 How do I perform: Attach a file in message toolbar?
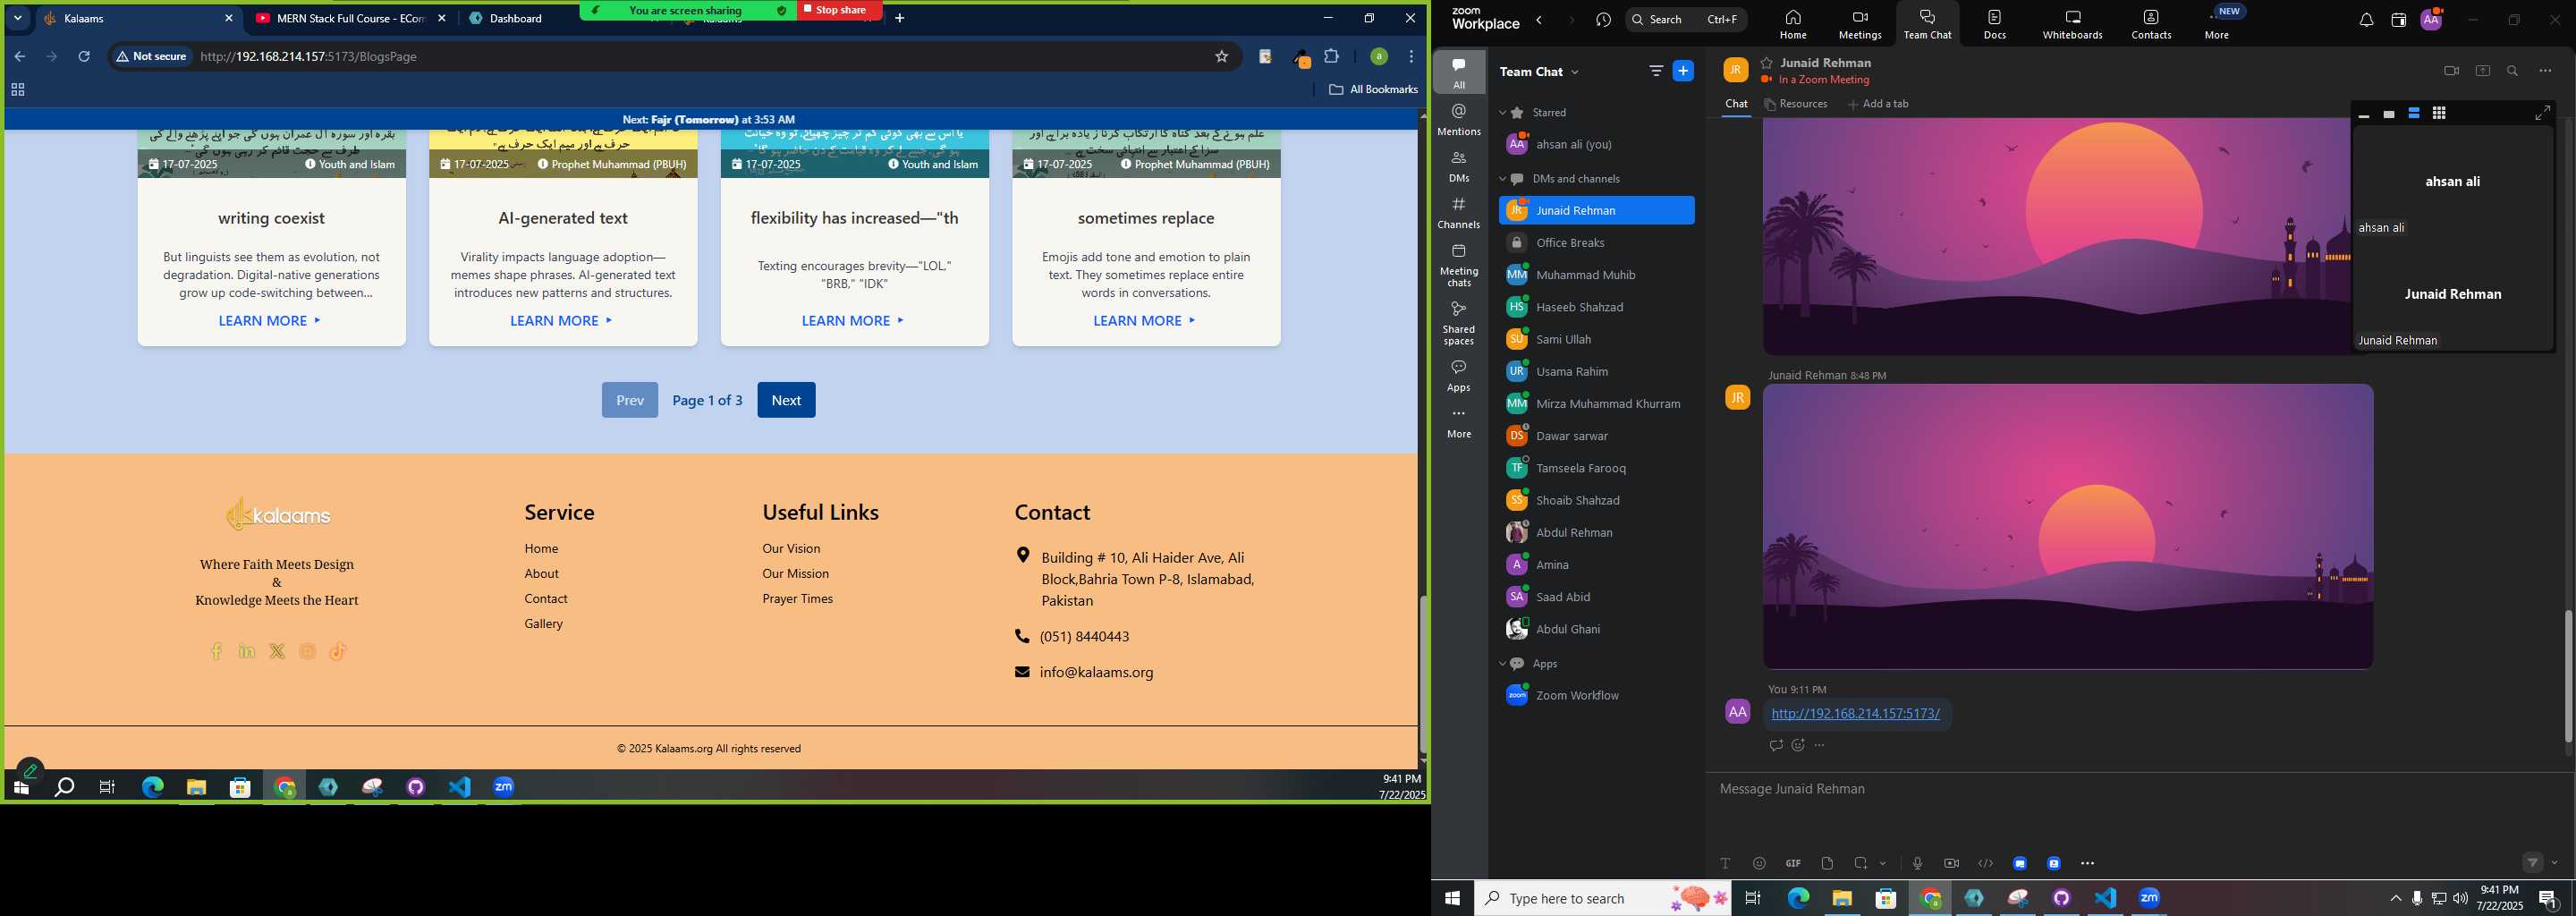point(1827,863)
